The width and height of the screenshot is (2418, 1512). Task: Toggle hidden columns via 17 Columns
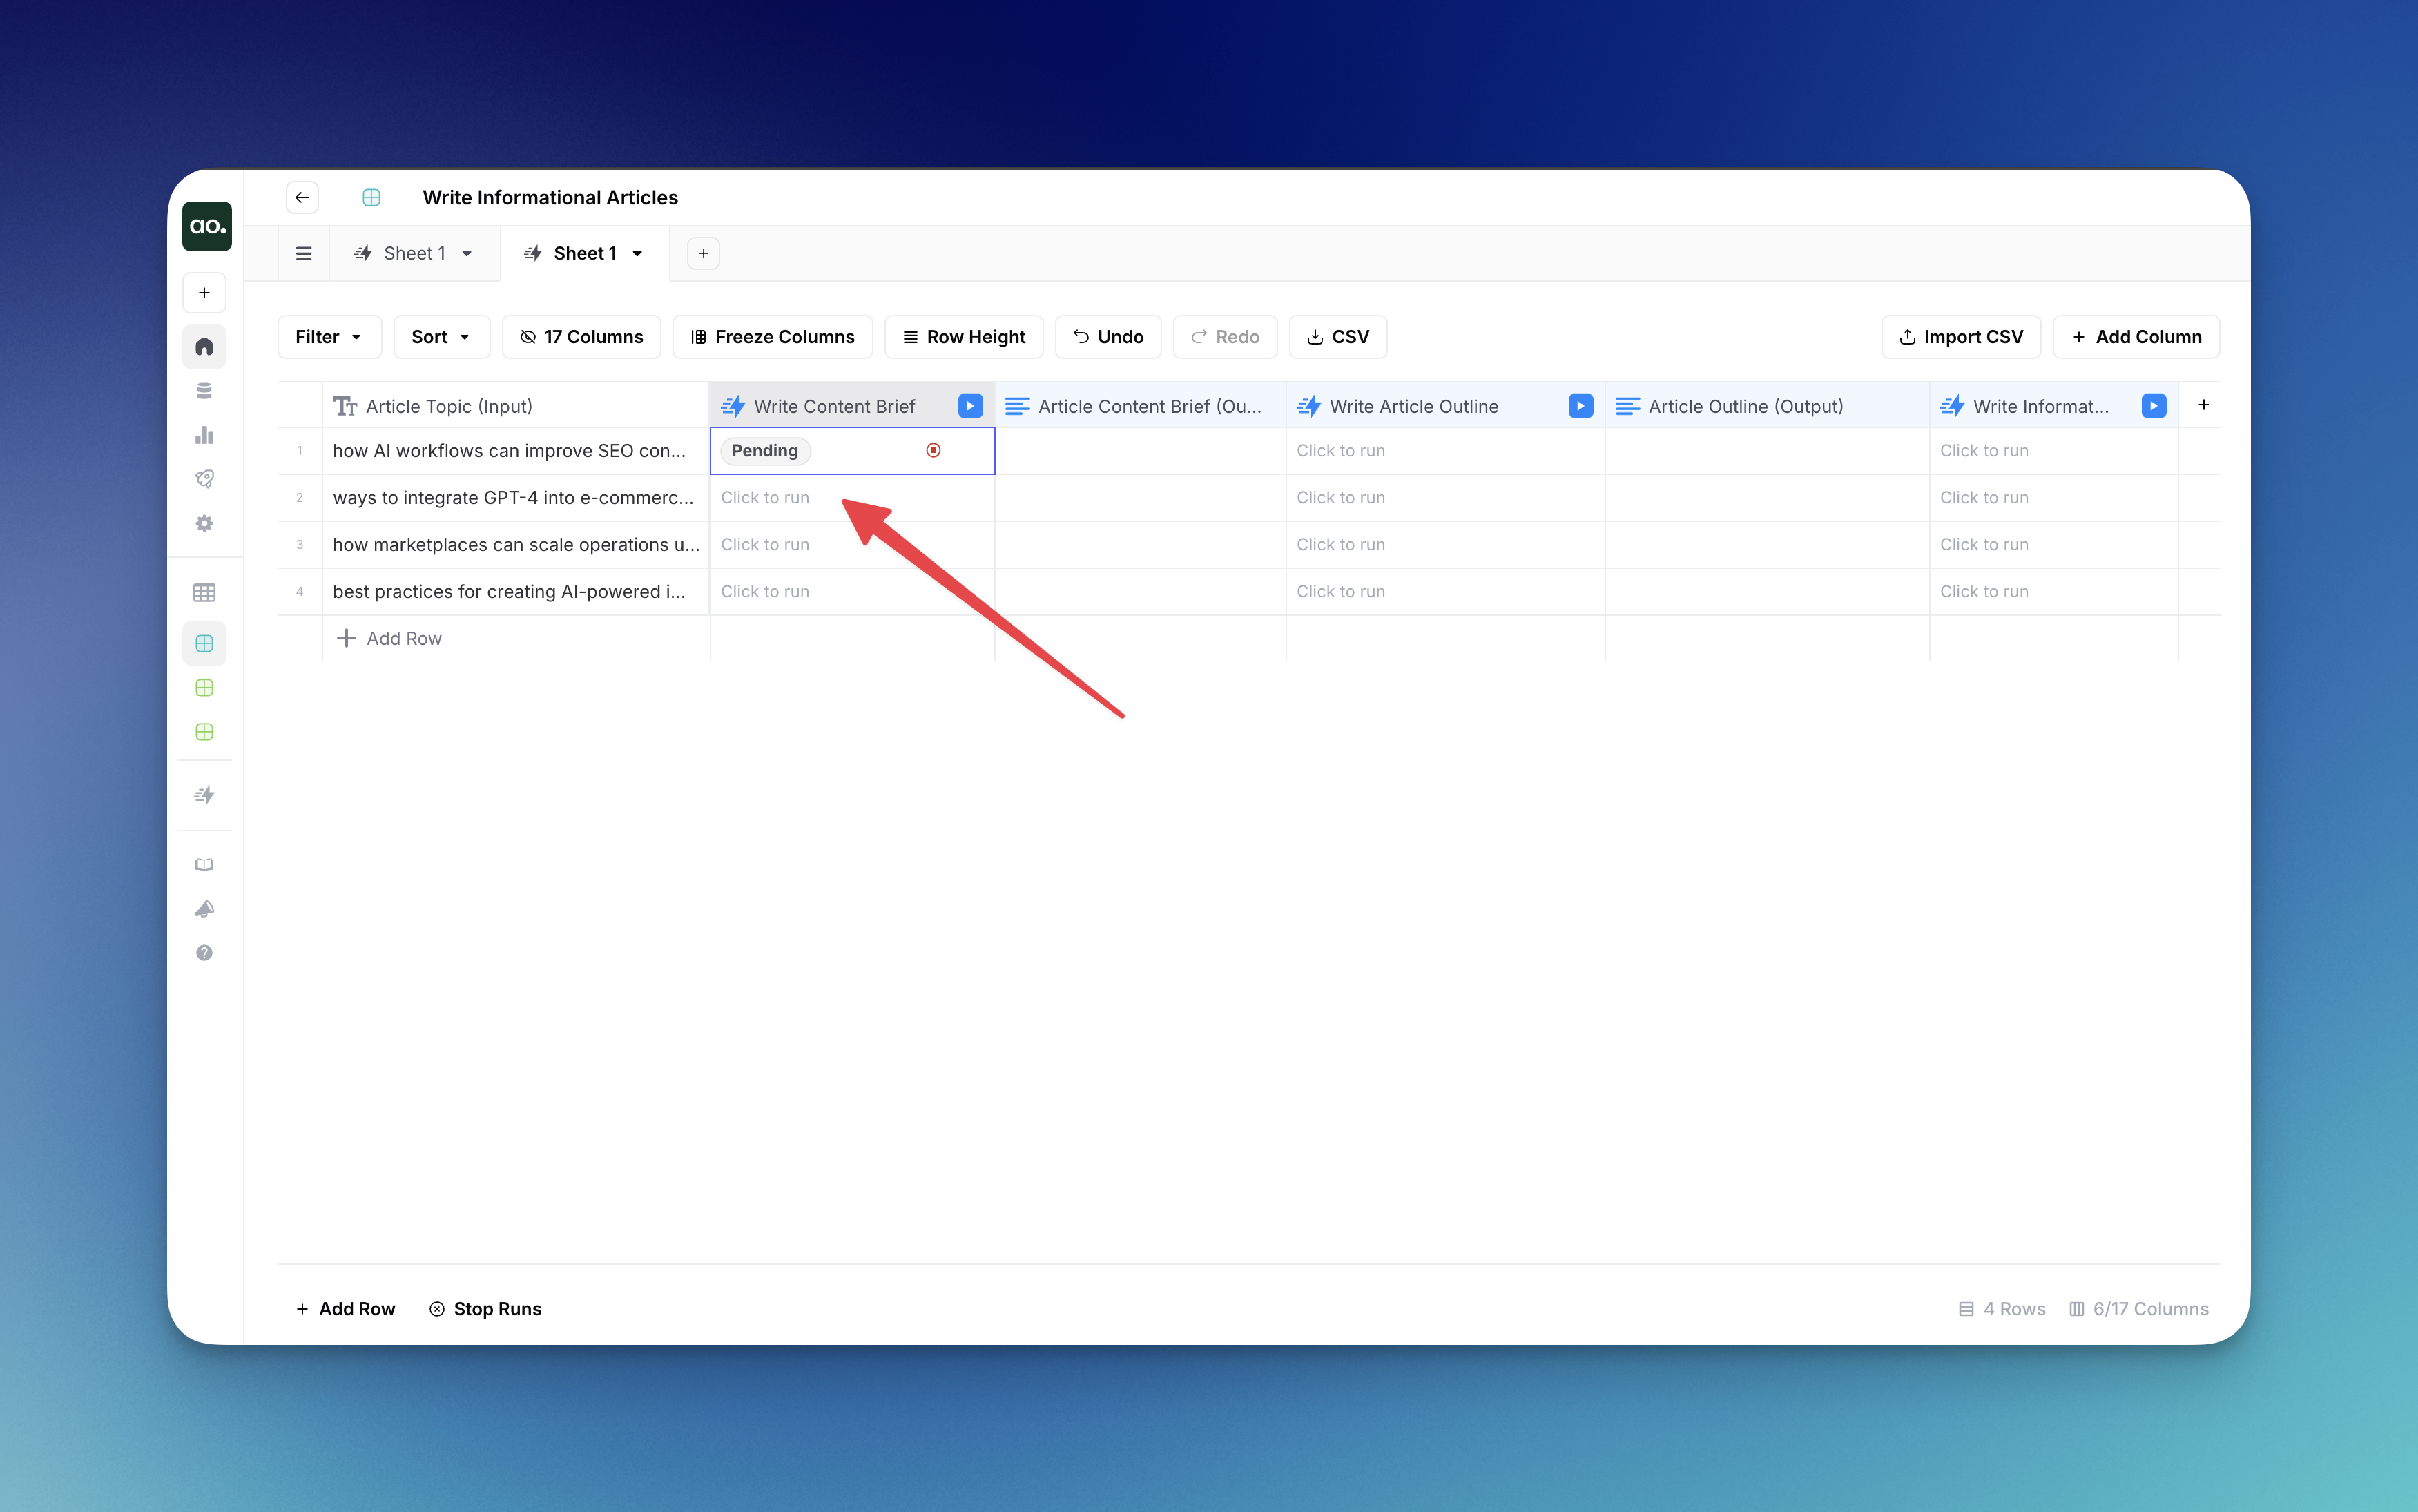pyautogui.click(x=581, y=337)
